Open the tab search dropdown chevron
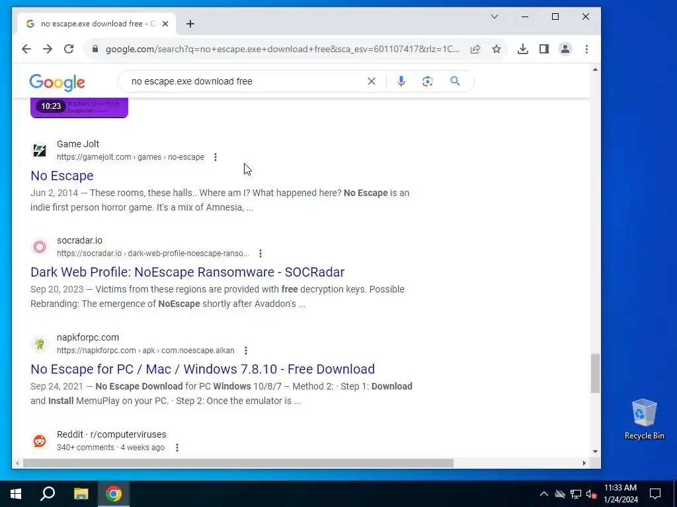Image resolution: width=677 pixels, height=507 pixels. 495,17
